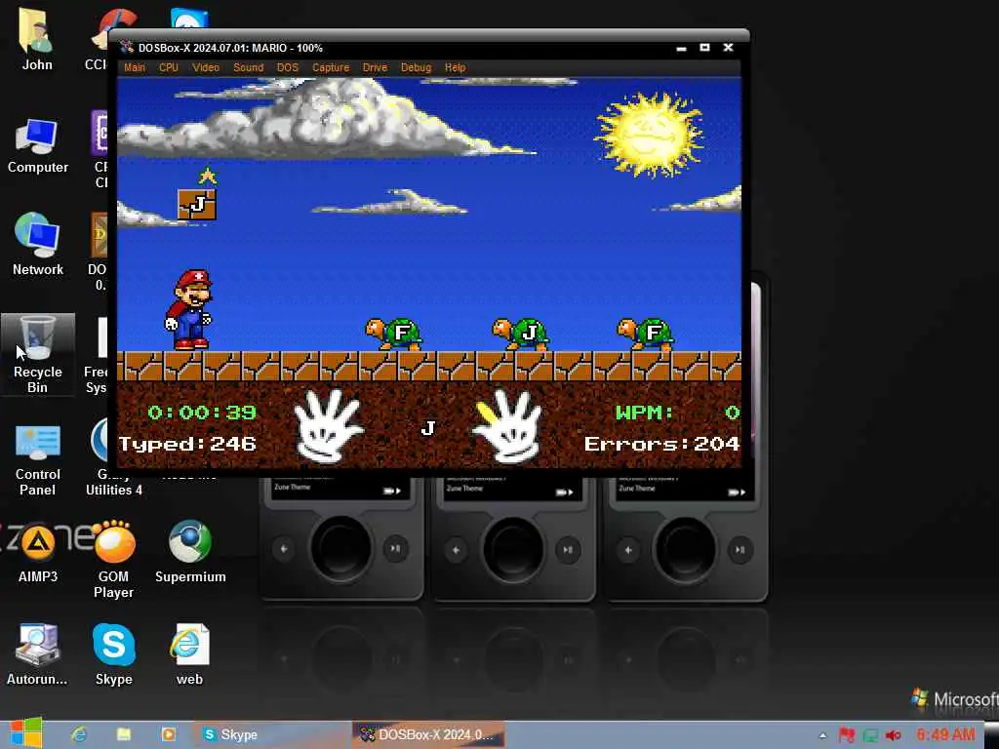This screenshot has height=749, width=999.
Task: Open media player taskbar icon
Action: coord(168,734)
